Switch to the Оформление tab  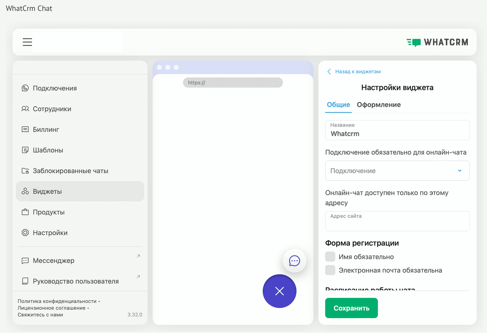379,105
